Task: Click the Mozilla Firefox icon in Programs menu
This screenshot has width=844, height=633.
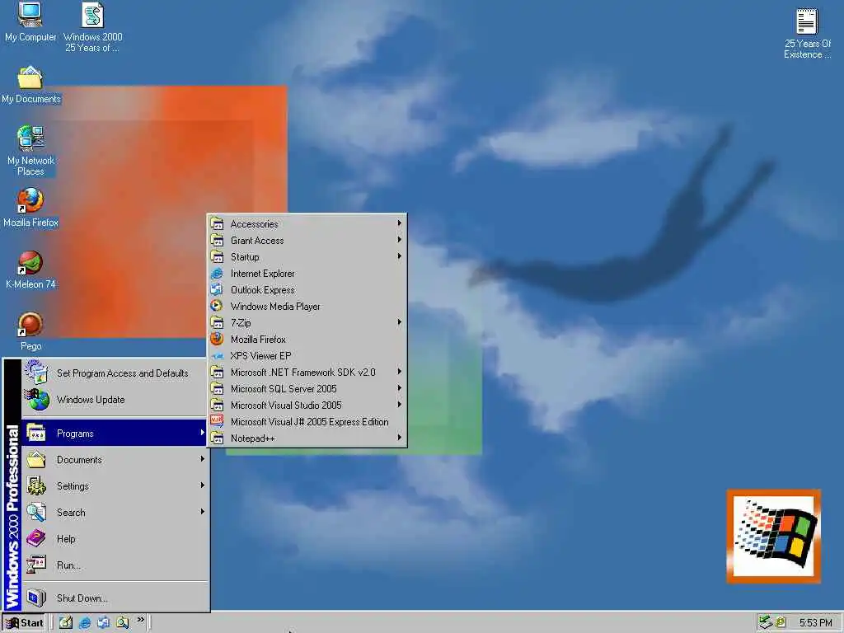Action: 217,339
